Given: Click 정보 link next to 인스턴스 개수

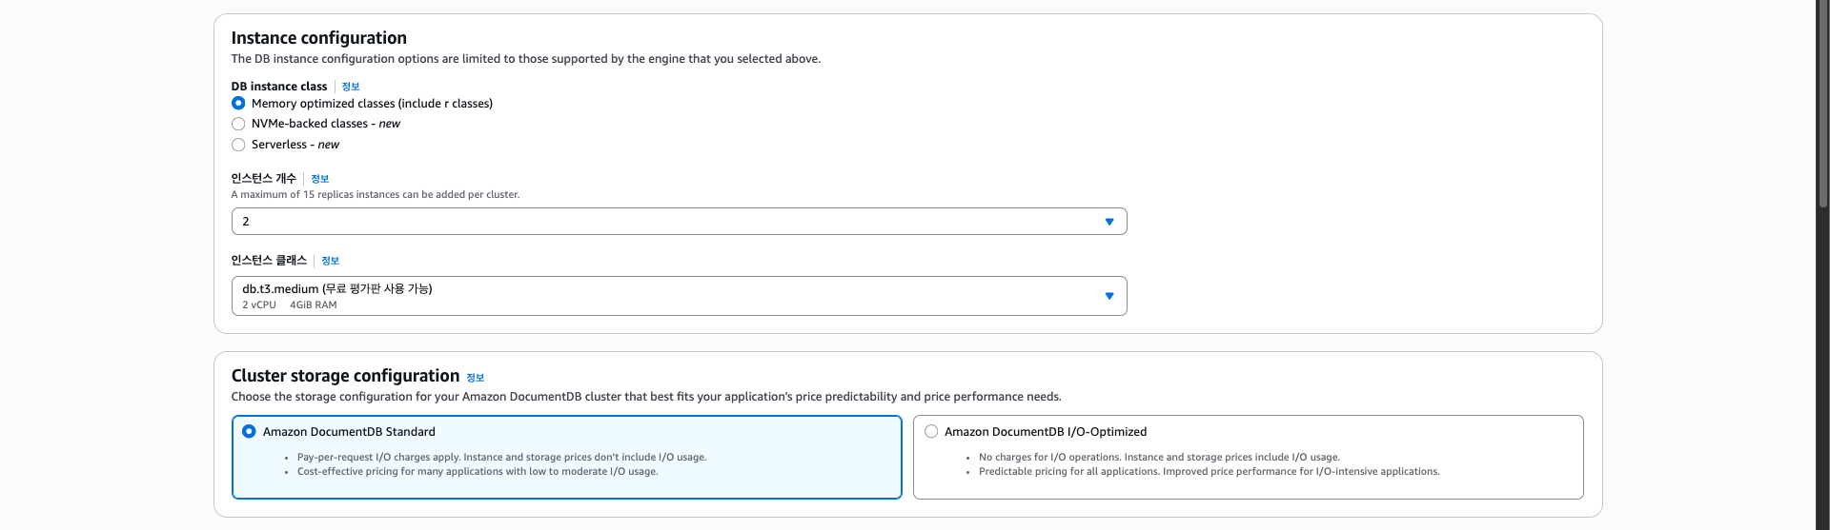Looking at the screenshot, I should coord(320,179).
